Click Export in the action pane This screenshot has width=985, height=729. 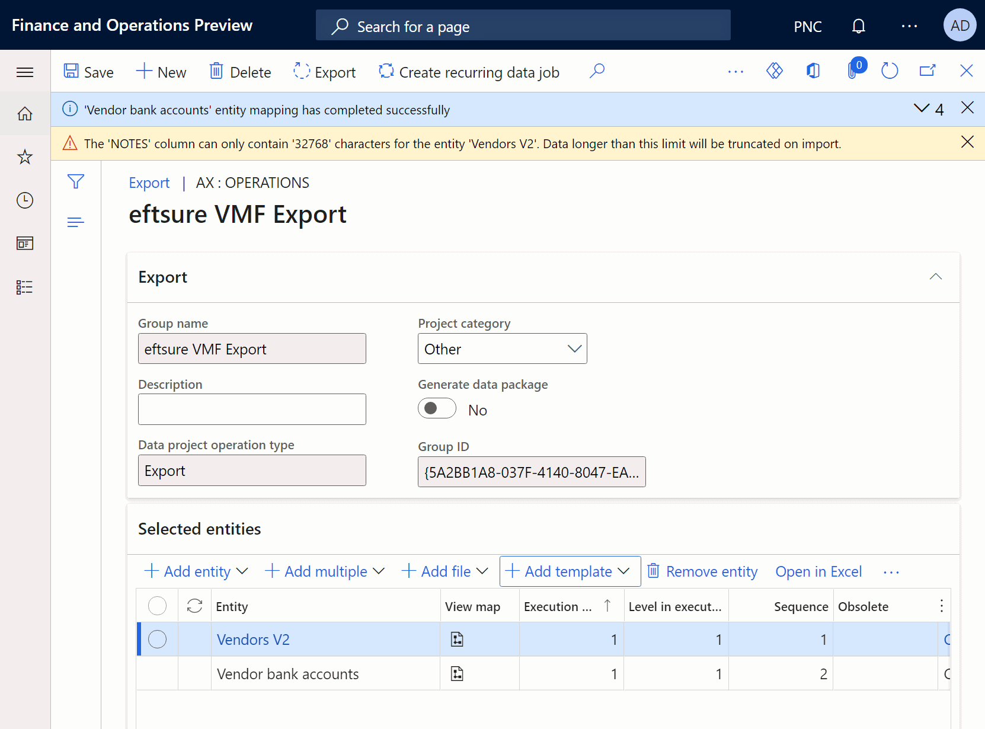click(325, 72)
